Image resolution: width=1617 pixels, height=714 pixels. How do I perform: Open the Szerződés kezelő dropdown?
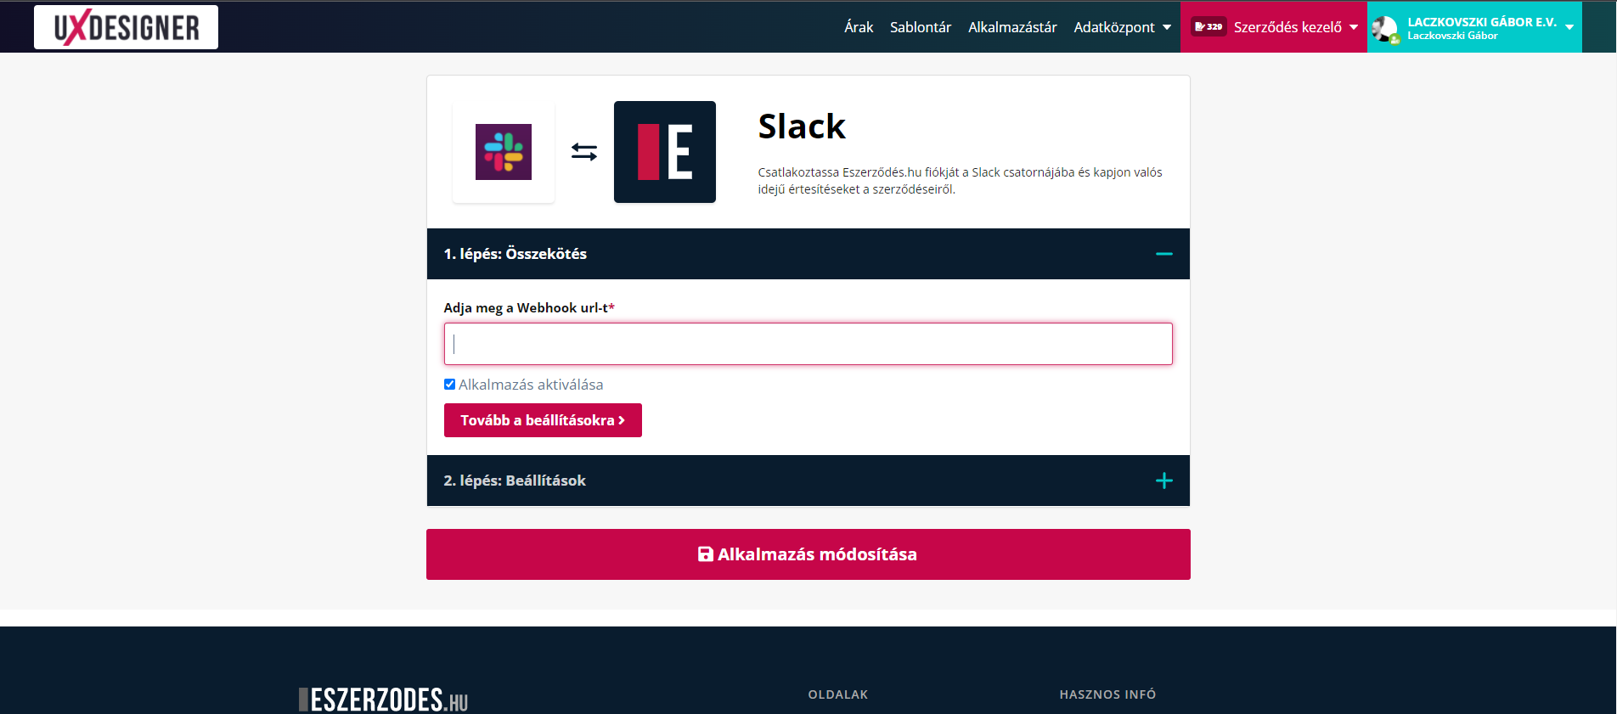pos(1295,27)
